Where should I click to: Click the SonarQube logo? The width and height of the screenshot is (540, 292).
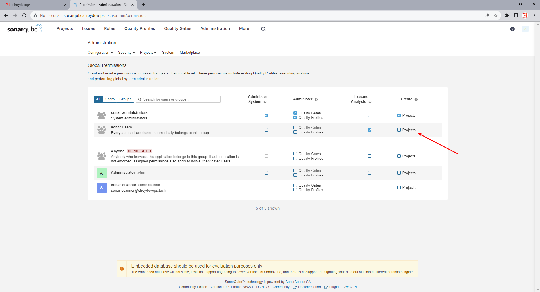(x=25, y=29)
